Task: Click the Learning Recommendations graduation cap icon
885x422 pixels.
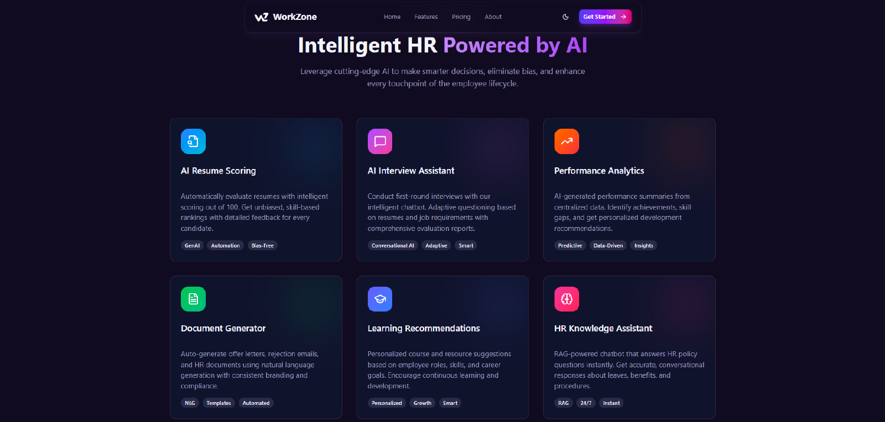Action: coord(380,299)
